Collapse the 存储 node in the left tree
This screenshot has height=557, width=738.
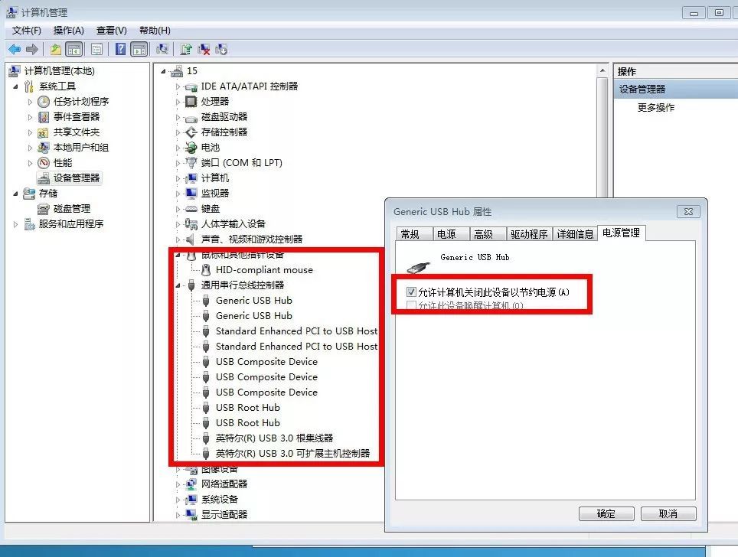[x=15, y=194]
